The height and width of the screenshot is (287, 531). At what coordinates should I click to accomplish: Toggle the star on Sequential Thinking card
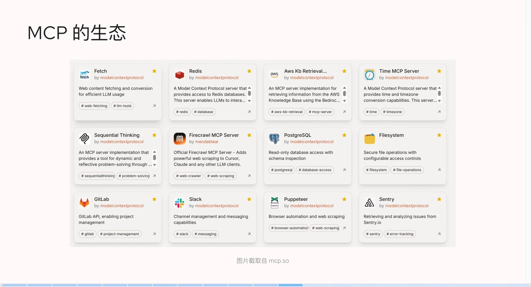[x=154, y=135]
